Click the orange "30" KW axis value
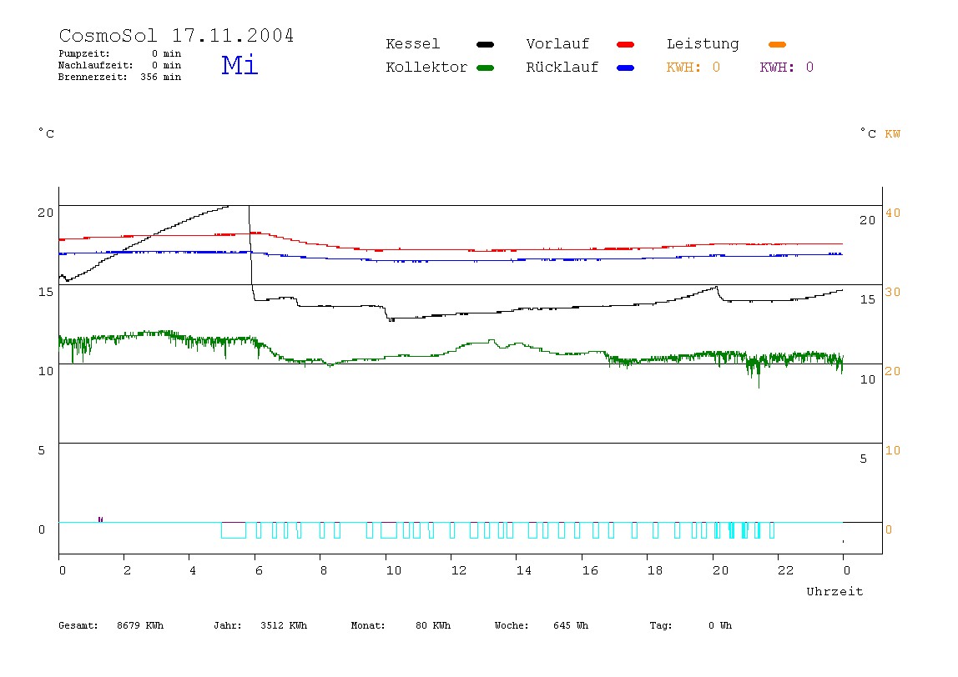The width and height of the screenshot is (958, 677). (x=893, y=292)
